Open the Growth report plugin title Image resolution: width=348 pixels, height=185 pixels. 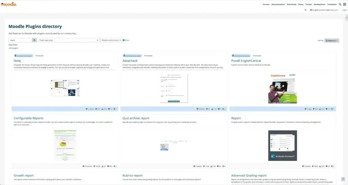[24, 176]
